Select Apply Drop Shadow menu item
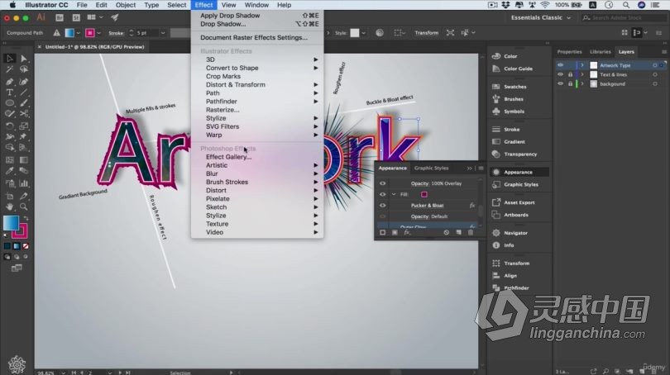Screen dimensions: 670x375 tap(257, 16)
